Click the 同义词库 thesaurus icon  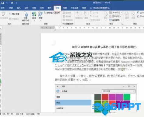coord(14,14)
